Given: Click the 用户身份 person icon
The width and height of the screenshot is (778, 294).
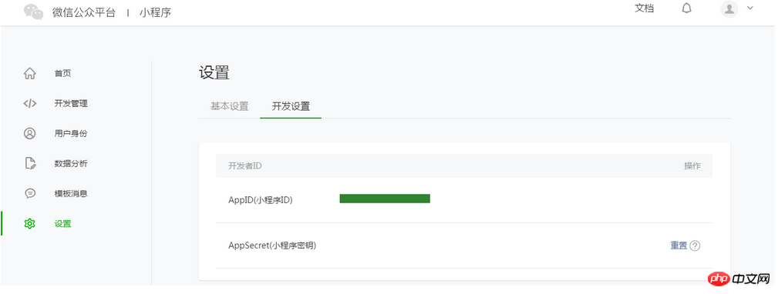Looking at the screenshot, I should 30,134.
